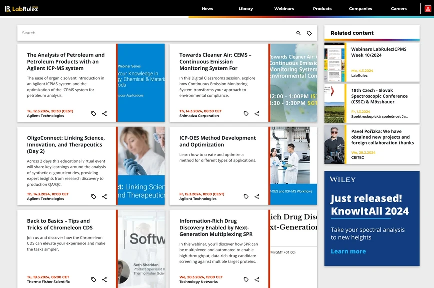Click Learn more in Wiley ad

348,251
